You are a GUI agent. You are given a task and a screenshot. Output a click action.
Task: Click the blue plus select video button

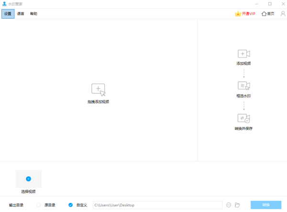(x=28, y=179)
